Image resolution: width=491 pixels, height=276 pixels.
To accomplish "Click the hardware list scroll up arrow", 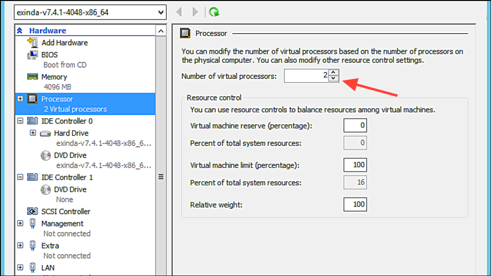I will click(x=161, y=31).
